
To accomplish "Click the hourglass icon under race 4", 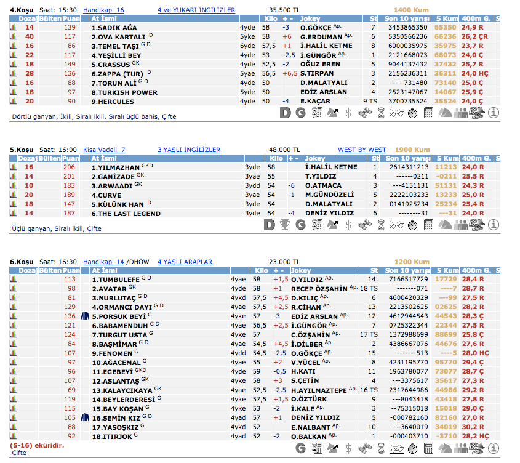I will pyautogui.click(x=381, y=113).
